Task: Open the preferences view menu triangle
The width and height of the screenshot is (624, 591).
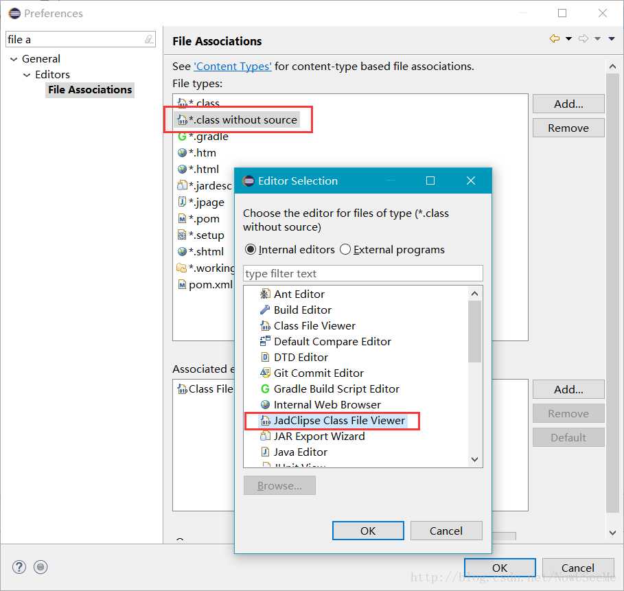Action: [612, 38]
